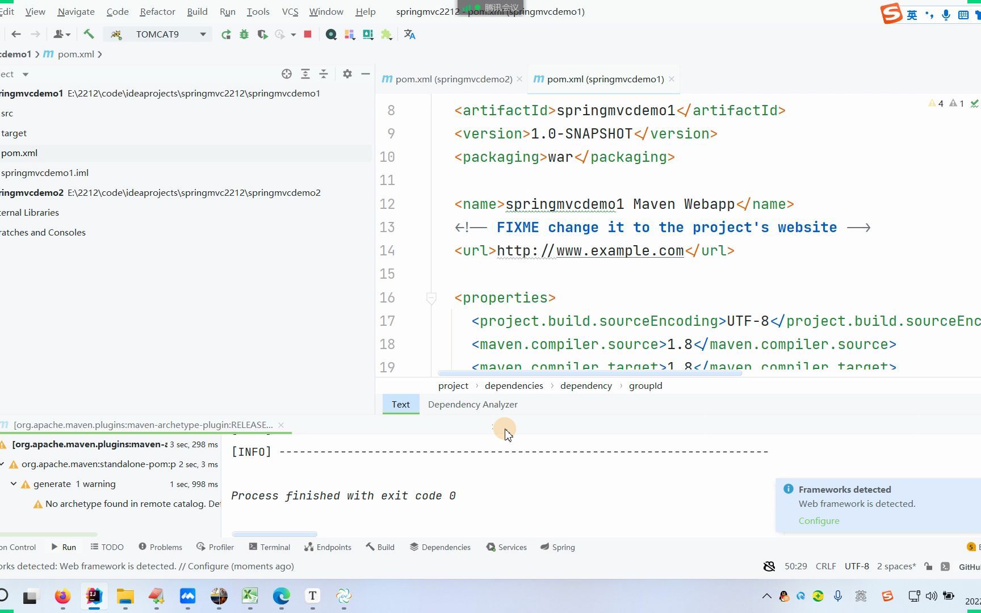The image size is (981, 613).
Task: Click the www.example.com URL in editor
Action: [620, 250]
